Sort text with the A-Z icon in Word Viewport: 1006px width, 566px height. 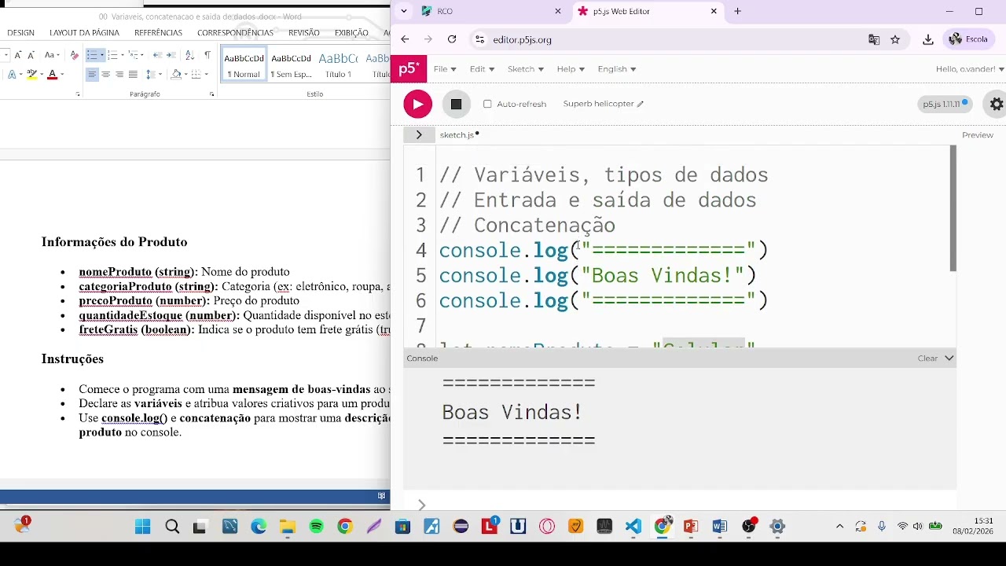click(189, 55)
